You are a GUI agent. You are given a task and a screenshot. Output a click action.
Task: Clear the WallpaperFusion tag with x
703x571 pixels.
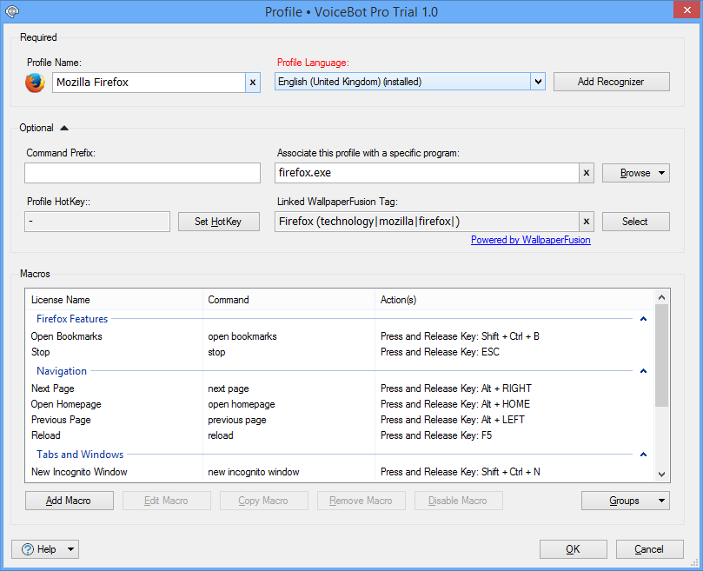pos(586,221)
